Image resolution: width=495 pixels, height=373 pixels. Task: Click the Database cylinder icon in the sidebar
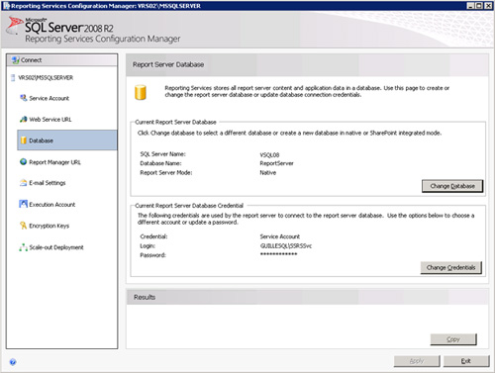coord(24,140)
